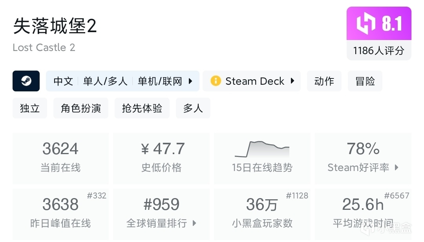Screen dimensions: 424x242
Task: View the 3624 当前在线 stat card
Action: 60,158
